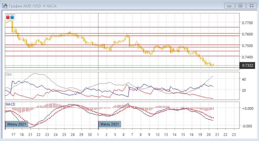Click the 0.7500 price axis label

click(x=247, y=46)
